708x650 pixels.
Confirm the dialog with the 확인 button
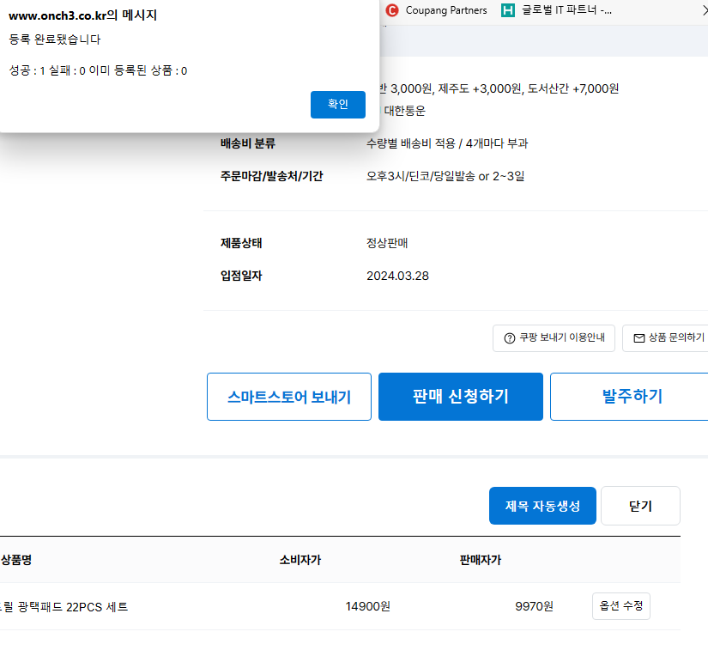337,104
